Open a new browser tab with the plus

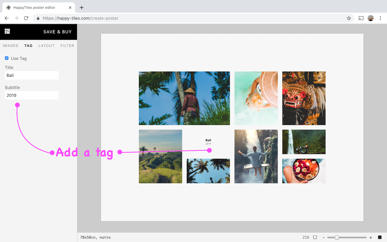[81, 7]
